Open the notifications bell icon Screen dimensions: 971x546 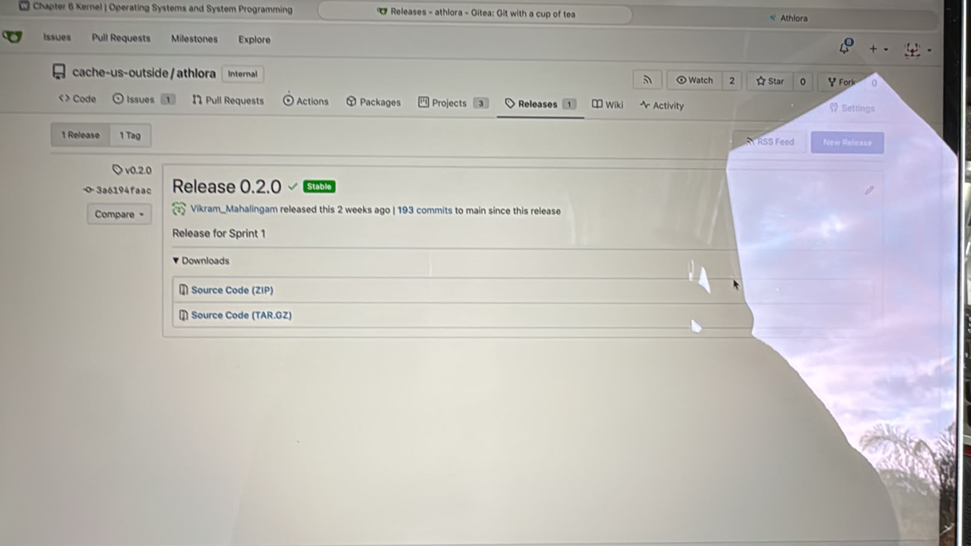[x=845, y=47]
